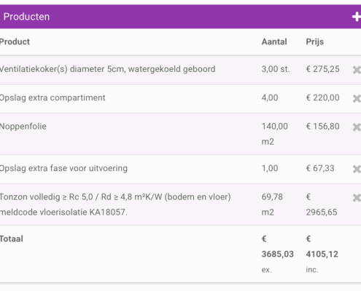Screen dimensions: 361x291
Task: Click the Aantal column header
Action: point(274,41)
